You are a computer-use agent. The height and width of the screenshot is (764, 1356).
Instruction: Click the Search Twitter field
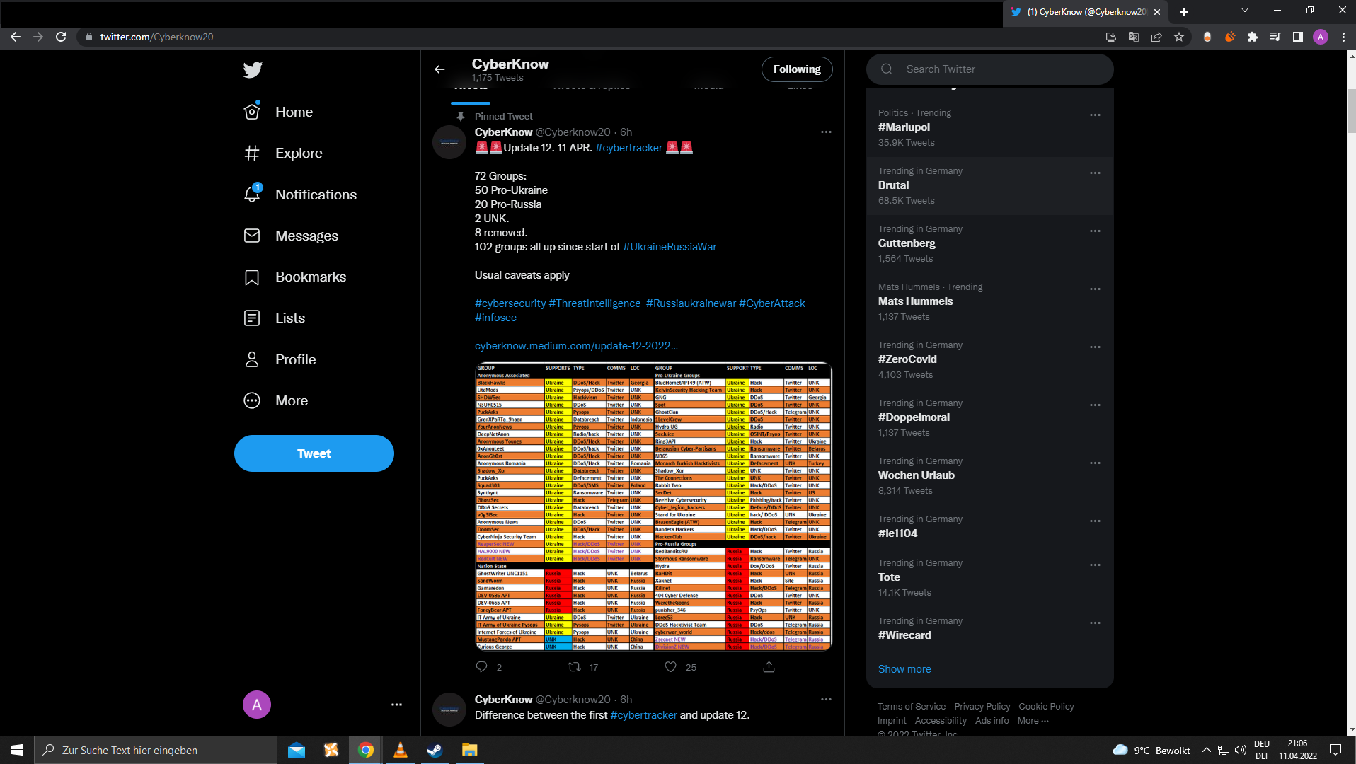(989, 69)
